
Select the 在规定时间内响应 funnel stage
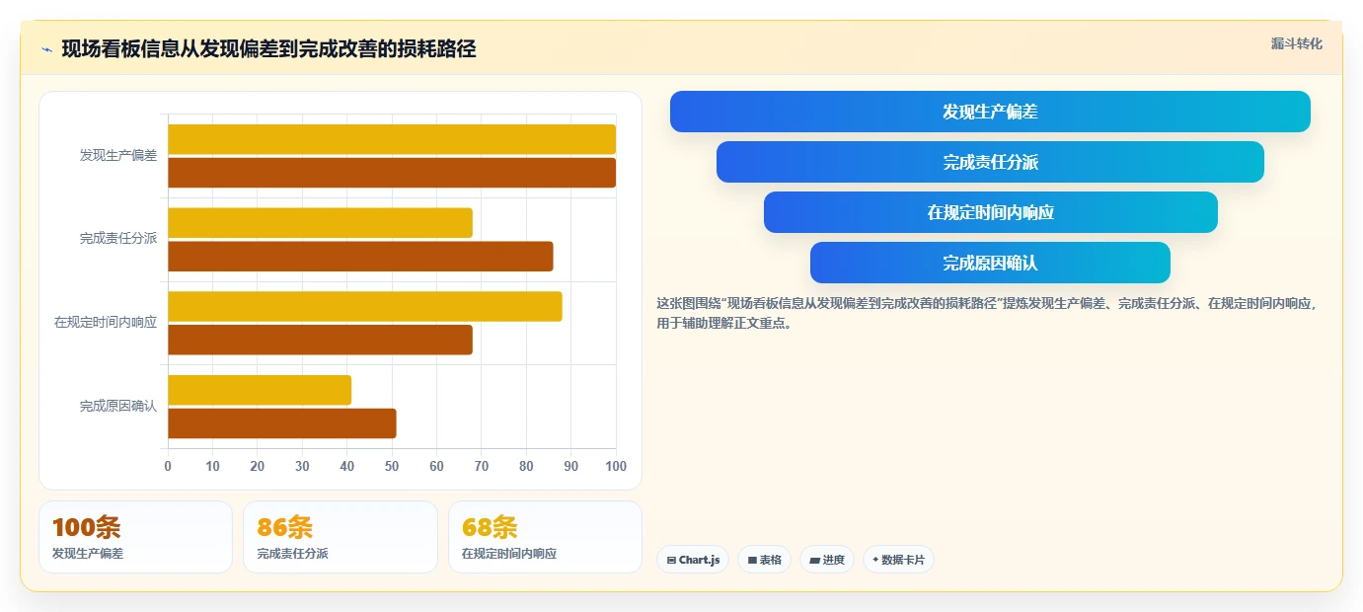pos(990,212)
